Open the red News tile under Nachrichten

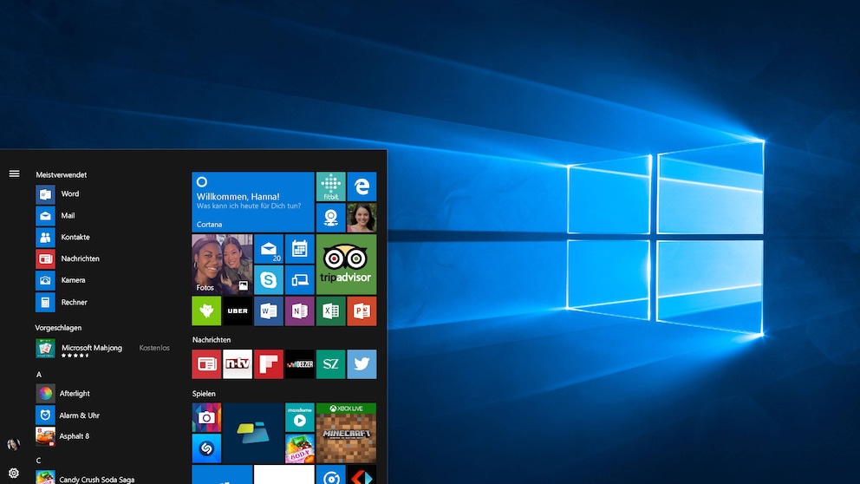pos(206,364)
